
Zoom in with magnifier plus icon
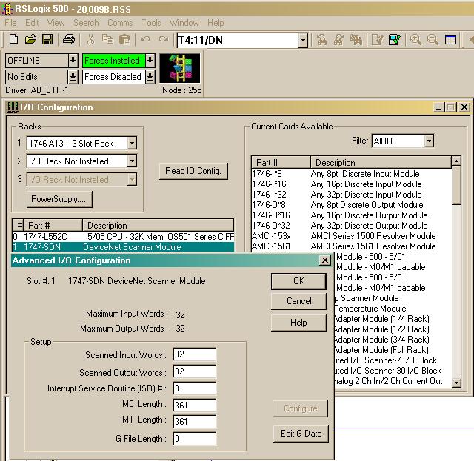point(415,39)
